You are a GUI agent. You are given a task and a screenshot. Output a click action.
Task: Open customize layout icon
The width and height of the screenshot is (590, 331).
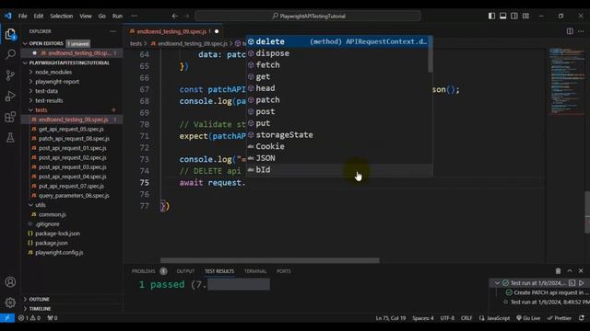pos(525,16)
